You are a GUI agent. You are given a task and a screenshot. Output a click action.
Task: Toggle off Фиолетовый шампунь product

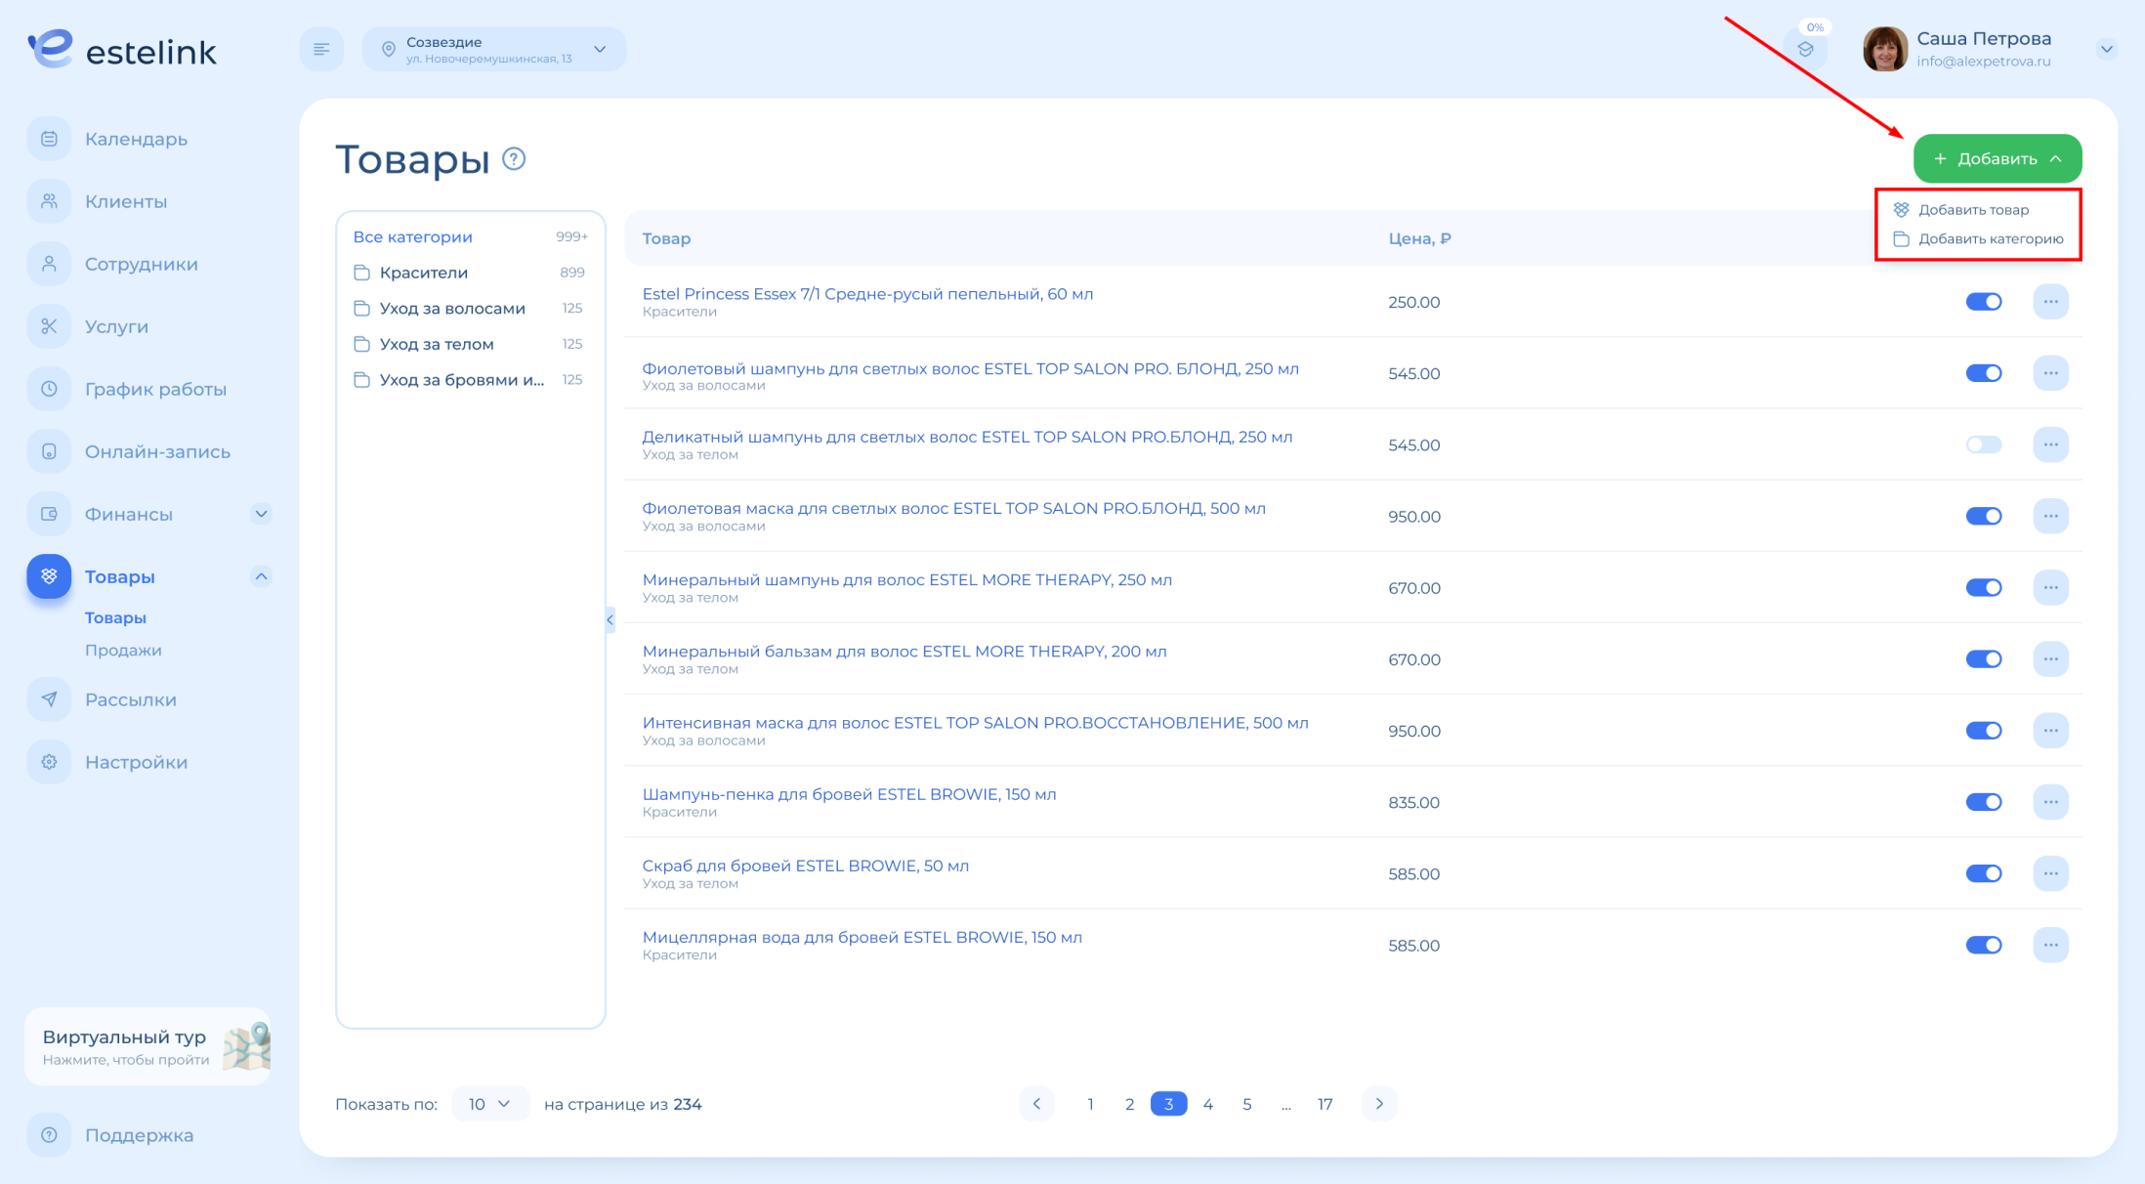click(x=1984, y=373)
